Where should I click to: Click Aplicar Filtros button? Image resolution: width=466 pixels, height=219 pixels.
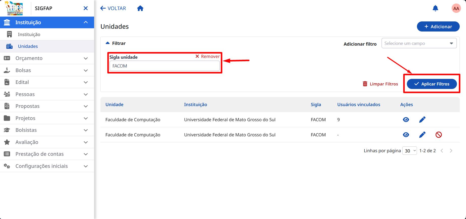432,84
